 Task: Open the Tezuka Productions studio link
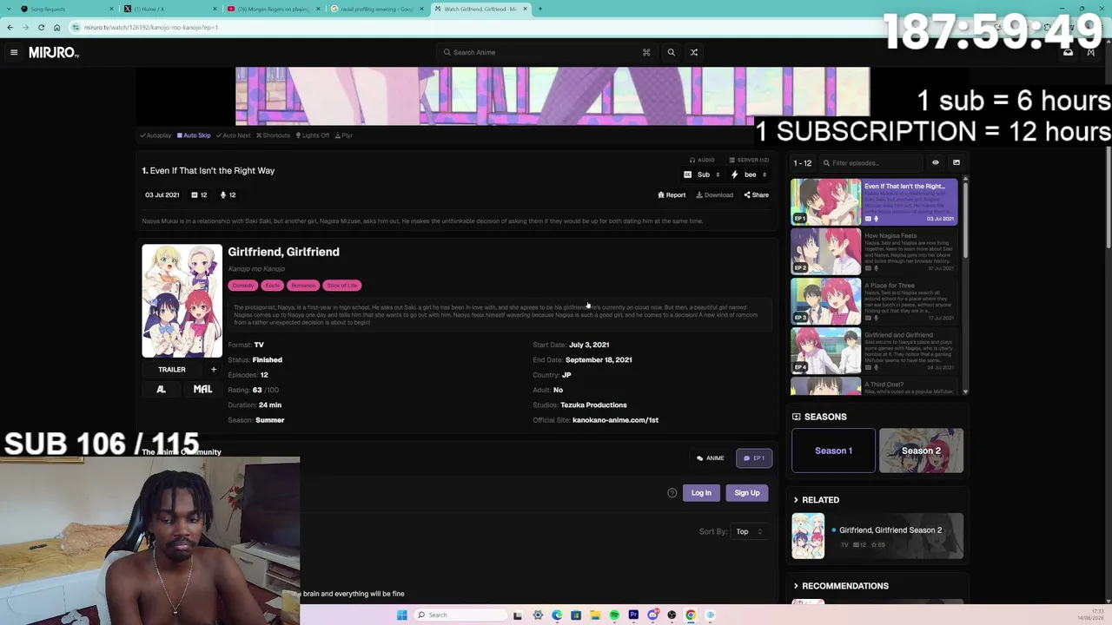(x=593, y=405)
